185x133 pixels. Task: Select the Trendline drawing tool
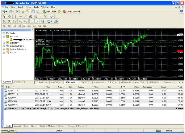(x=26, y=17)
